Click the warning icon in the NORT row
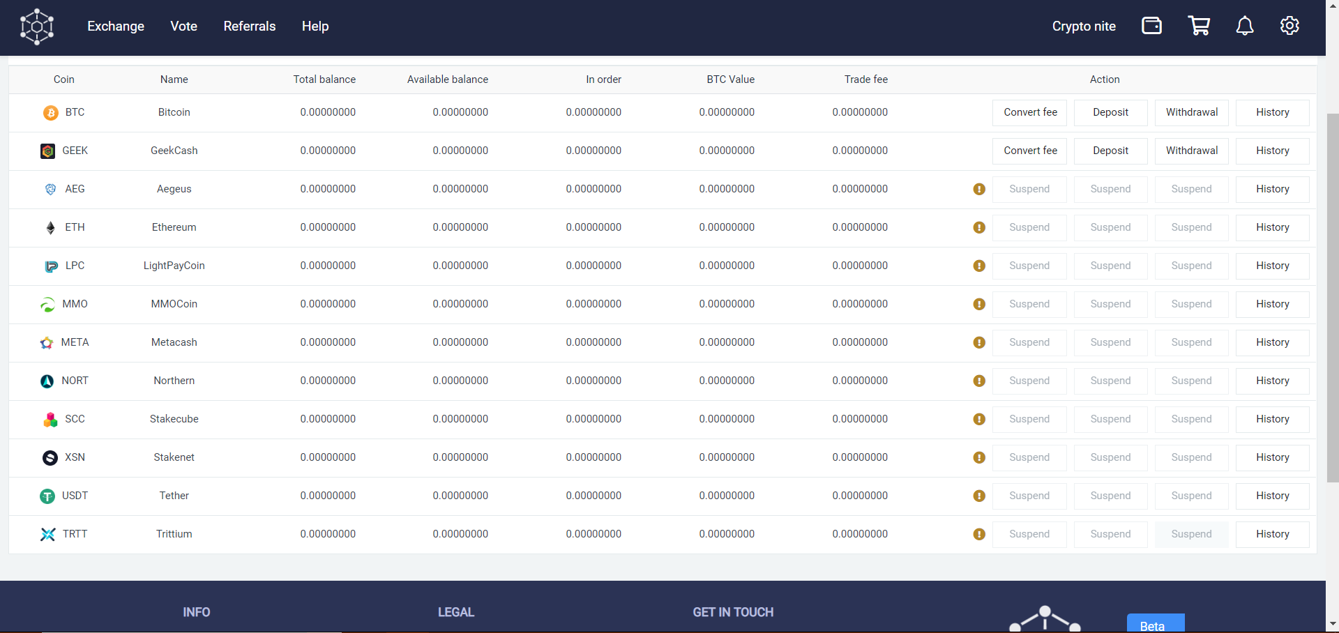 [x=979, y=381]
